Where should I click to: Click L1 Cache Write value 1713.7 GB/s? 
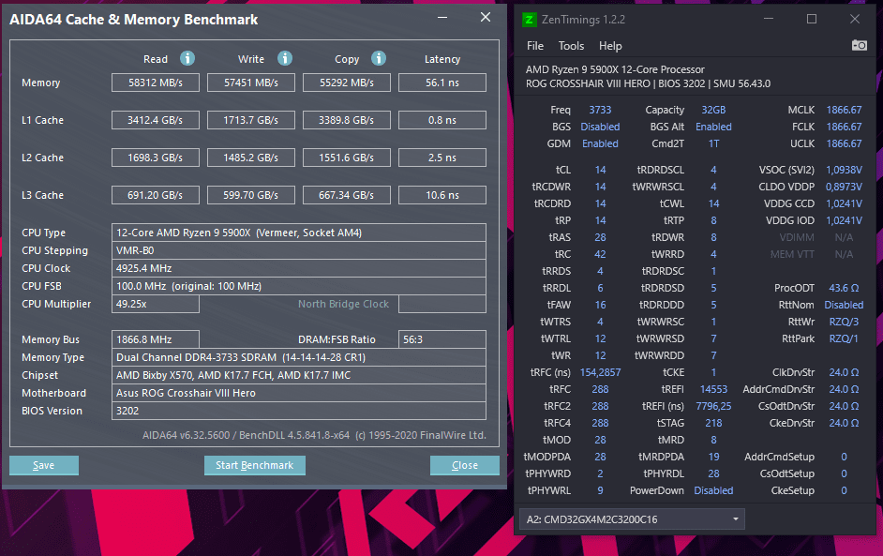click(x=251, y=120)
